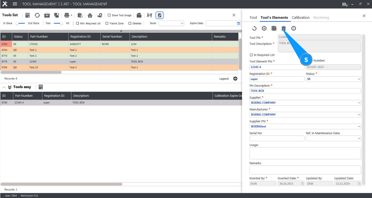The width and height of the screenshot is (372, 198).
Task: Tick the In Required List checkbox
Action: 251,55
